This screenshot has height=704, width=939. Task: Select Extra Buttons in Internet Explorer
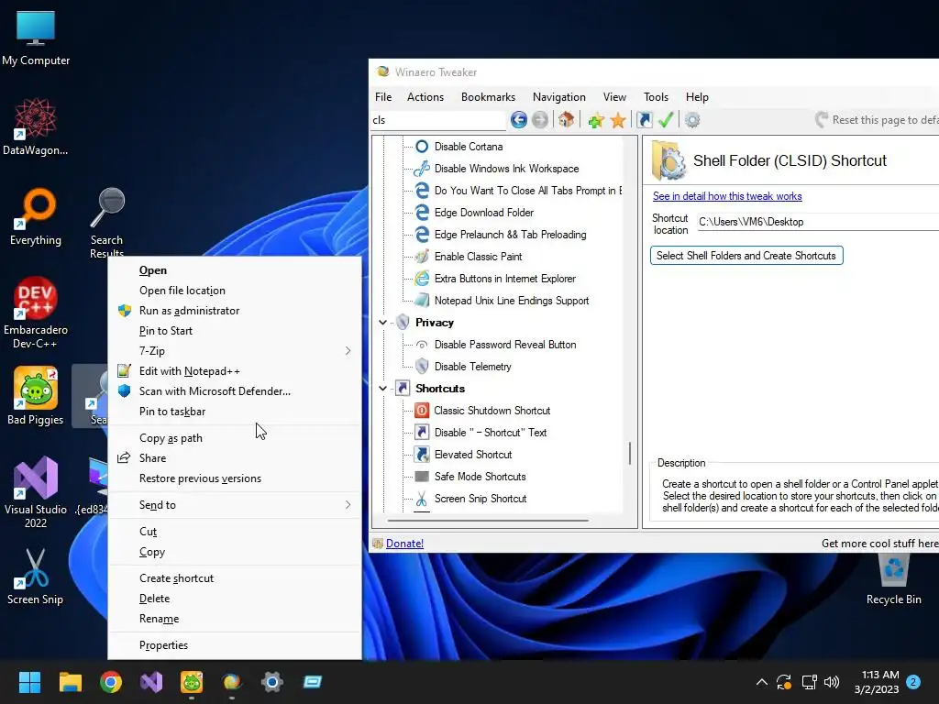[505, 279]
